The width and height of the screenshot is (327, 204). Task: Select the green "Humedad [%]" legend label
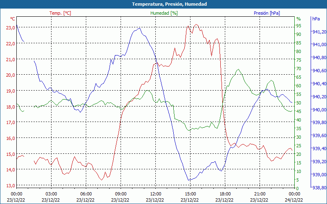click(x=164, y=13)
